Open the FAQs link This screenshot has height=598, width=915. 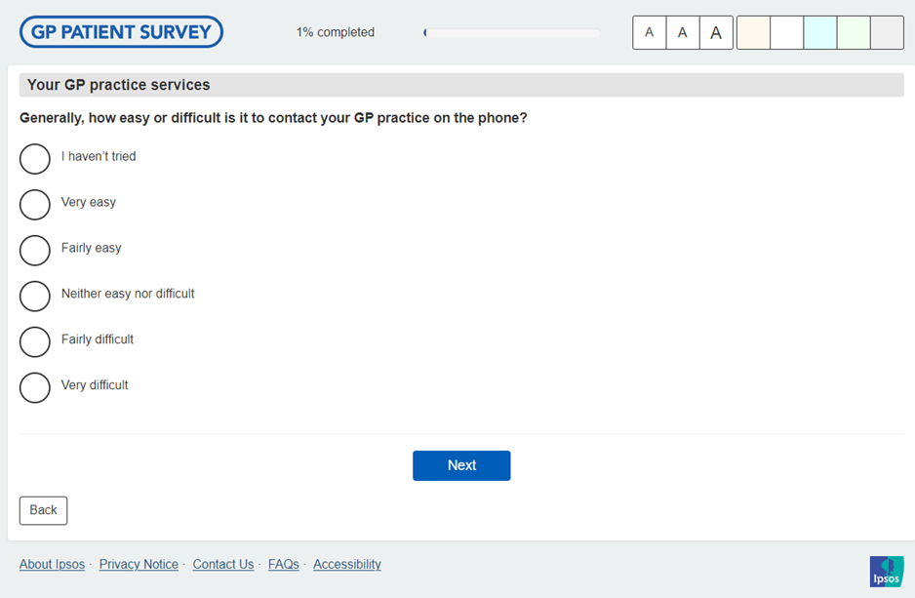coord(283,565)
